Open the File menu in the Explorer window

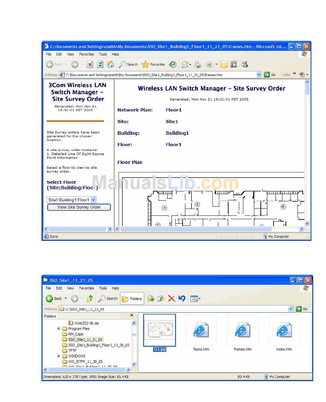[48, 288]
